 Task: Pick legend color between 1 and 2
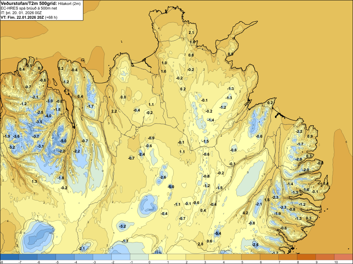click(176, 257)
